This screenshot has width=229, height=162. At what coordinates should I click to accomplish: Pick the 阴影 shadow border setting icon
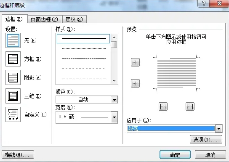tap(13, 77)
